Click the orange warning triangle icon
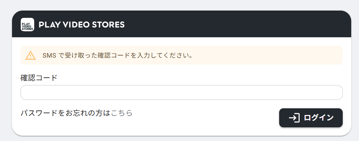Screen dimensions: 359x141 31,56
